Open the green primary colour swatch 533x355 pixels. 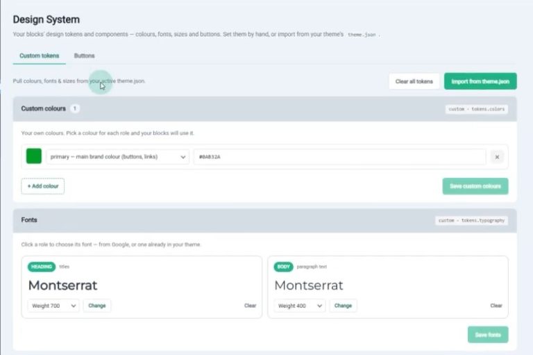pos(34,156)
